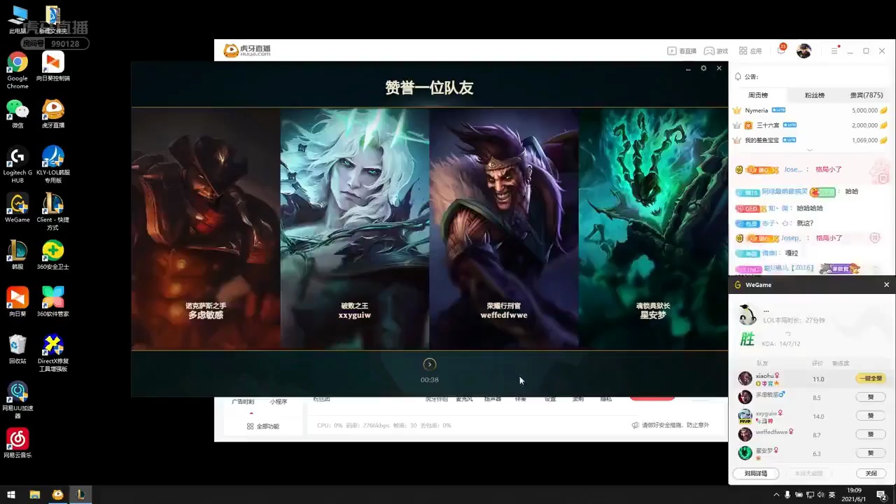Collapse the 广告时刻 panel red arrow

[251, 413]
